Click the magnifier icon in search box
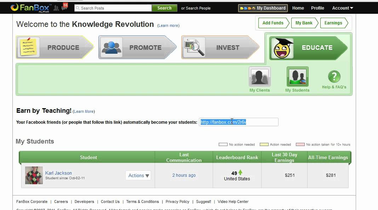Screen dimensions: 378x210 (78, 8)
